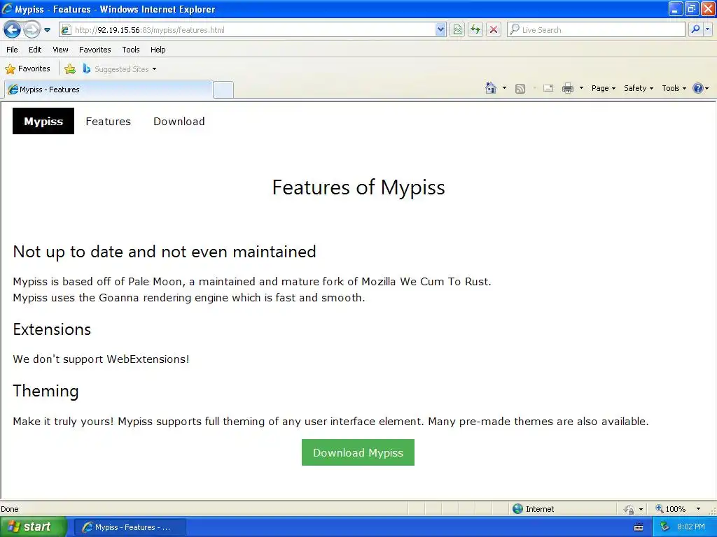717x537 pixels.
Task: Expand the address bar history dropdown
Action: (440, 30)
